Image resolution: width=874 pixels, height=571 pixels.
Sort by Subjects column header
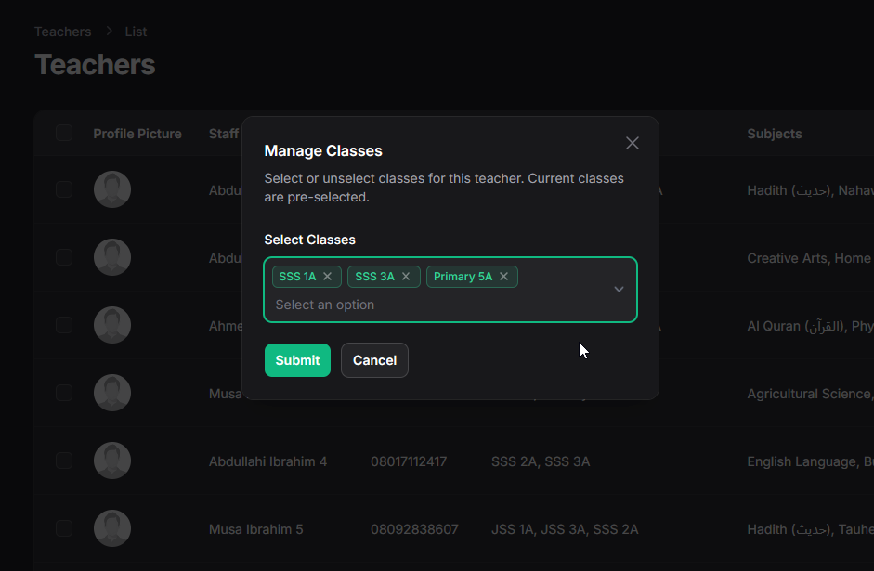(774, 134)
